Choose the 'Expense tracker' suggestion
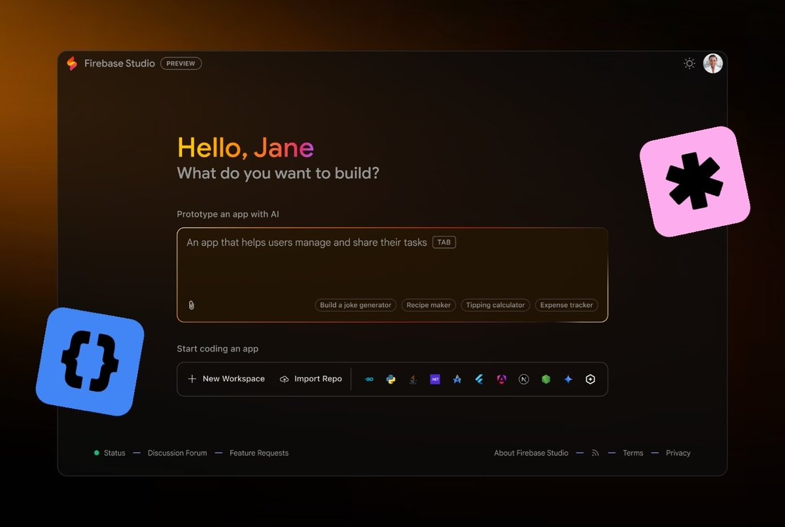This screenshot has width=785, height=527. [567, 305]
